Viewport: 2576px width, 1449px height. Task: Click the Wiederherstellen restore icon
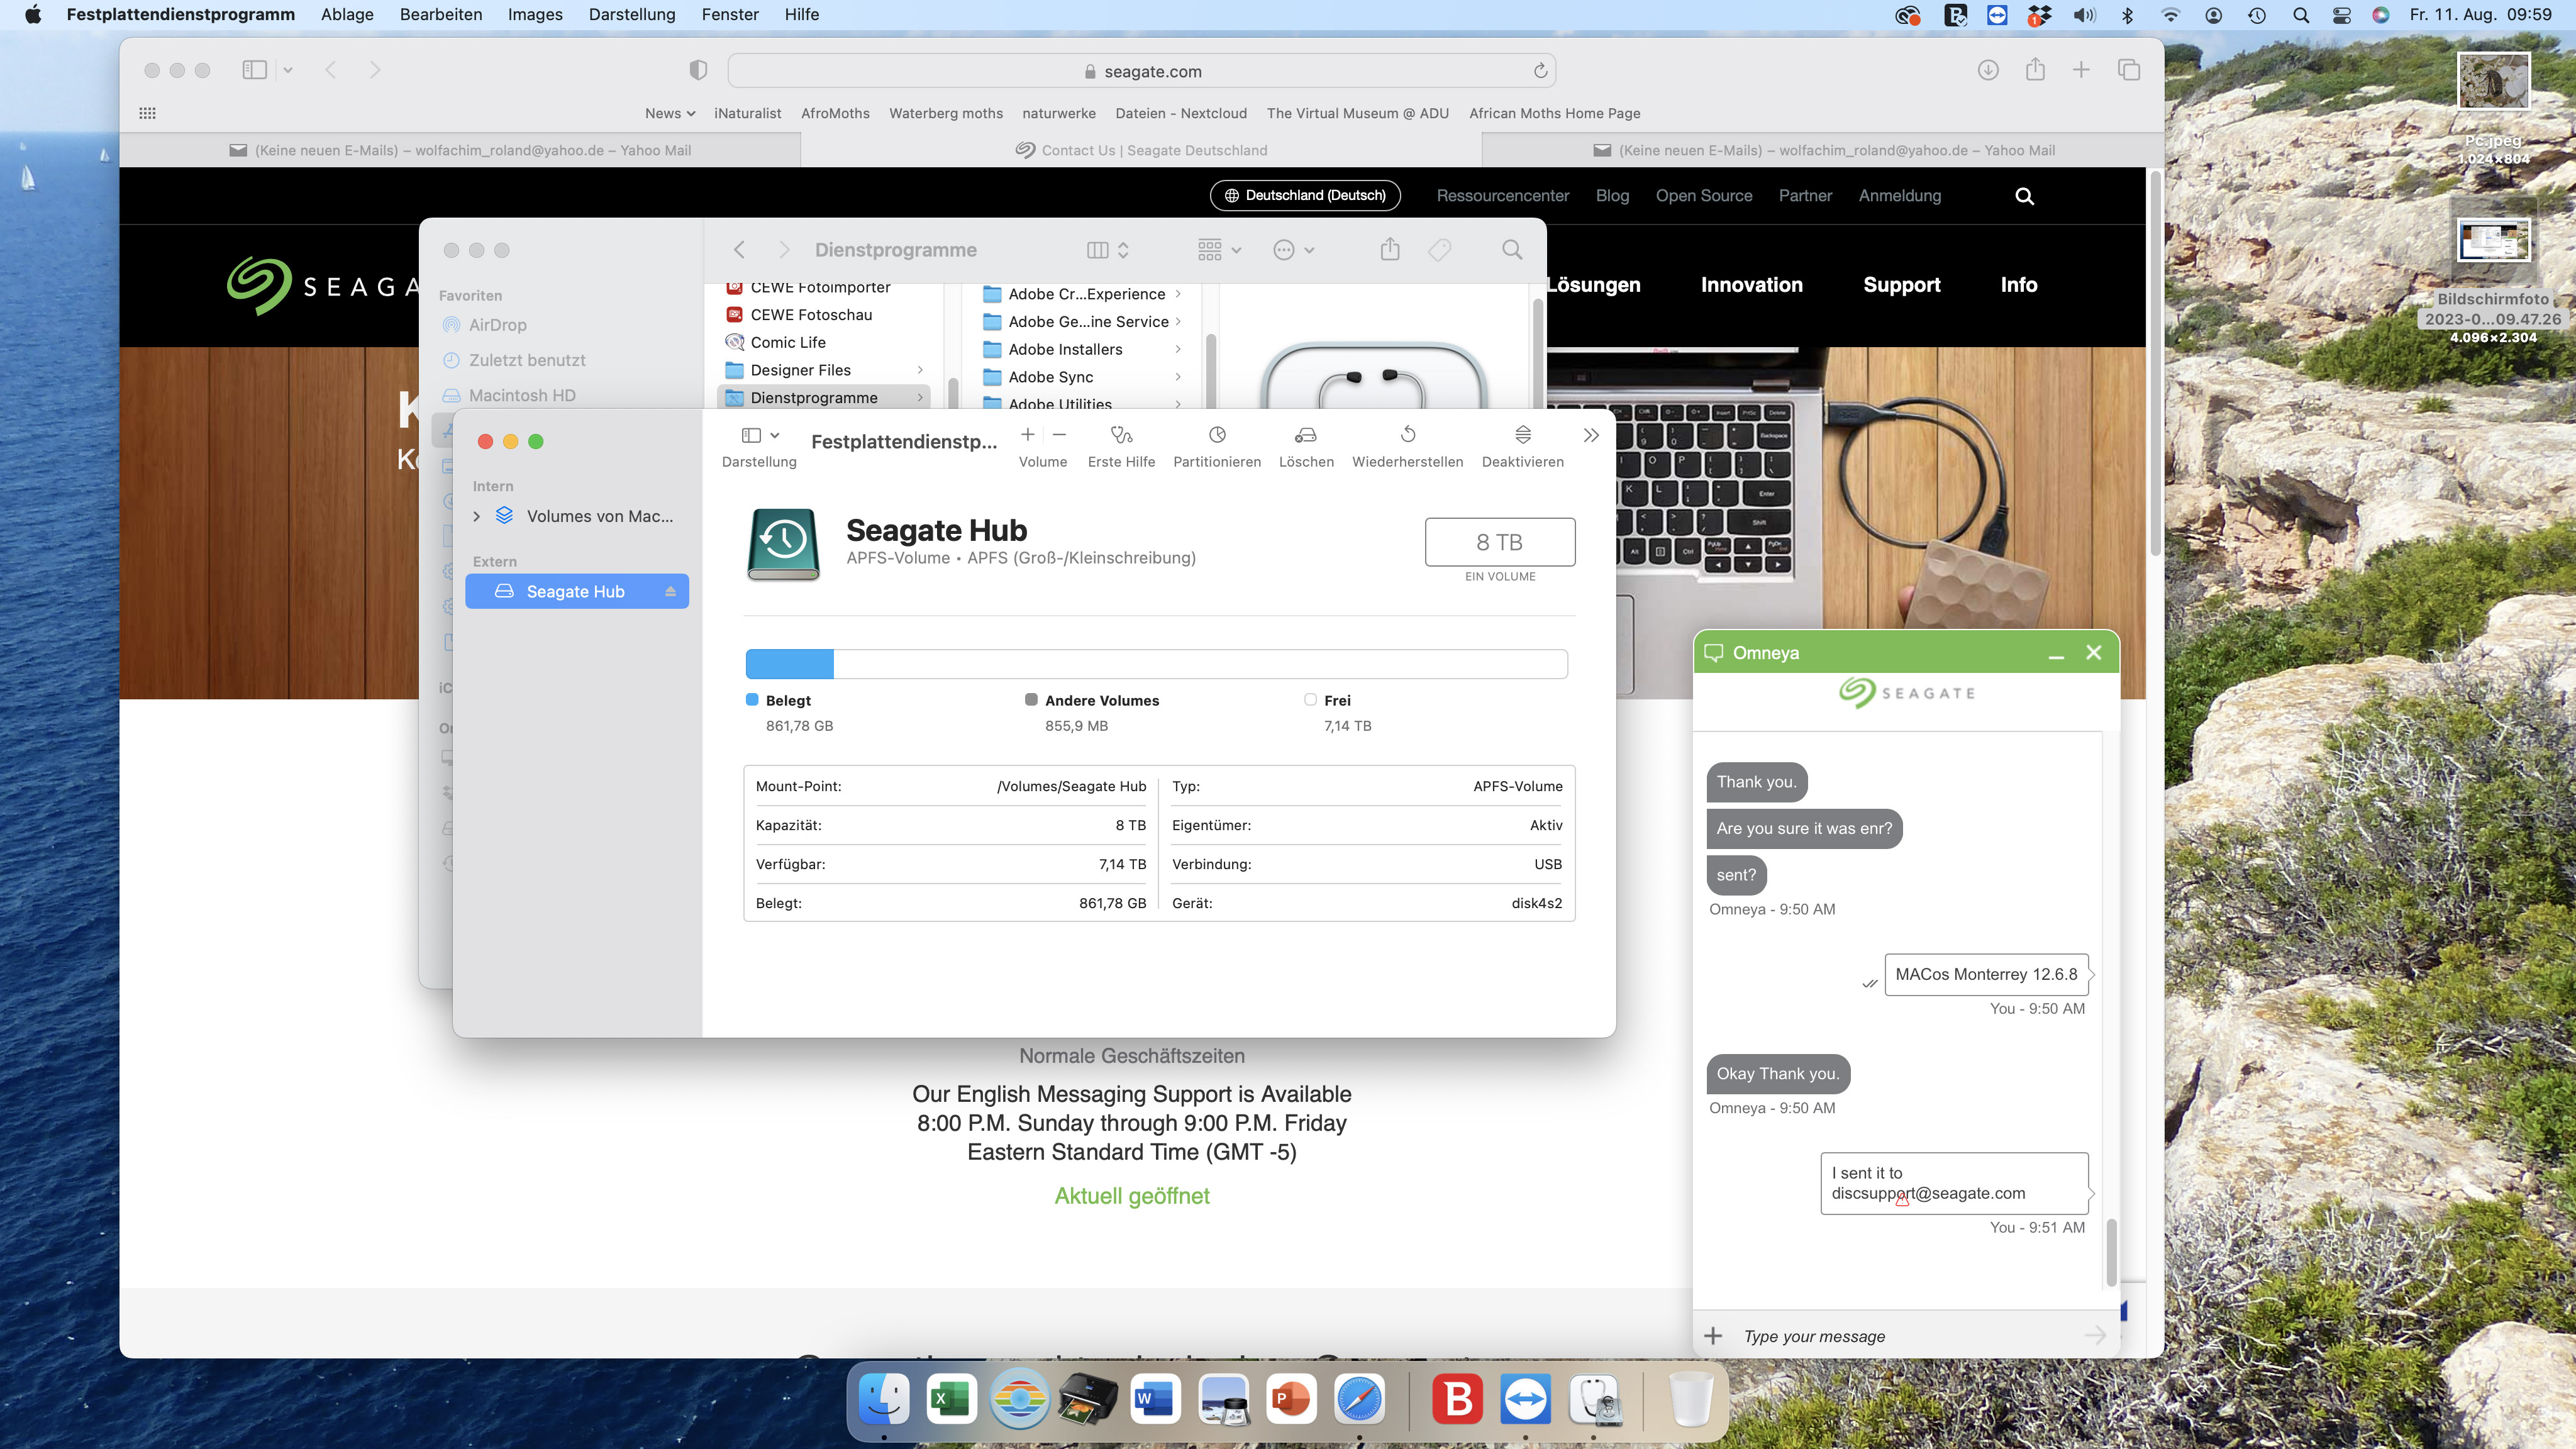[1407, 435]
